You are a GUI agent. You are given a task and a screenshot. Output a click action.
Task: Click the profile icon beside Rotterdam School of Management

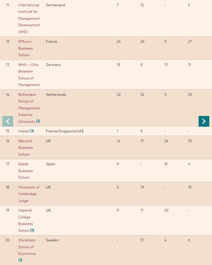click(38, 121)
